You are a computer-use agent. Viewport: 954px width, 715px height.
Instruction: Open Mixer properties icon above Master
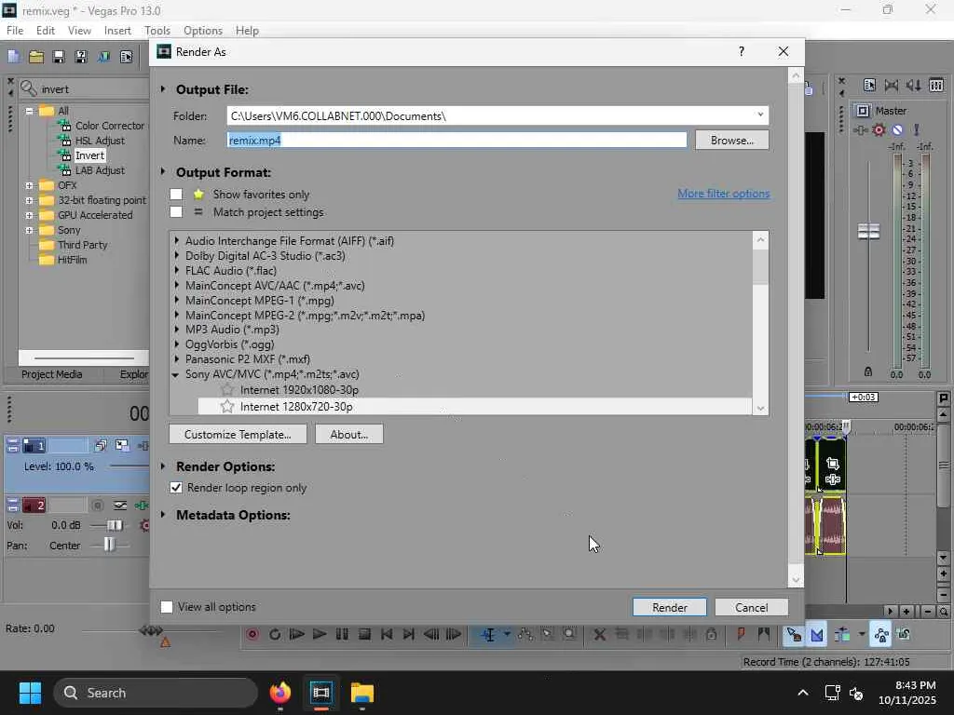(x=869, y=85)
